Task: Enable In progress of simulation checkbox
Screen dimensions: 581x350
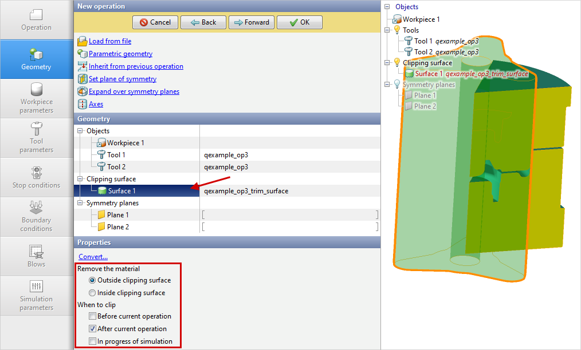Action: [x=92, y=341]
